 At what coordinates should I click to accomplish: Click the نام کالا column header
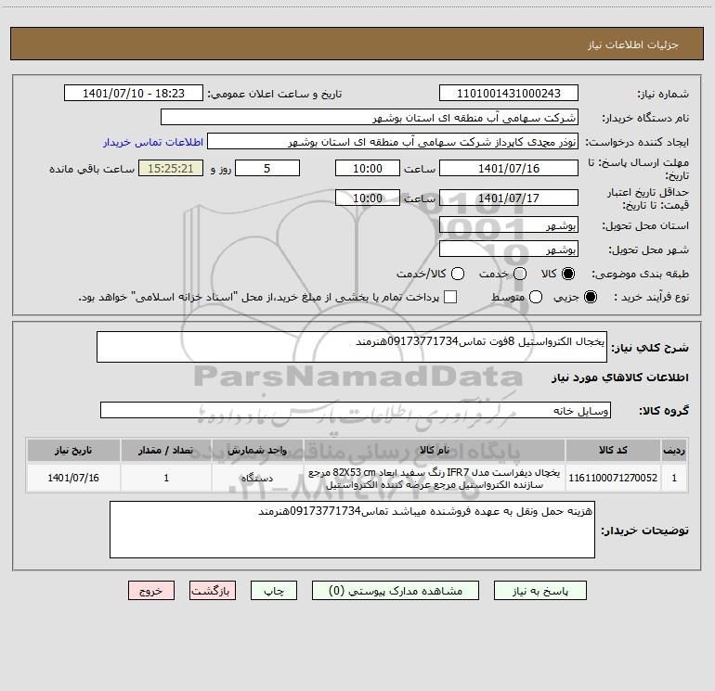pos(435,451)
